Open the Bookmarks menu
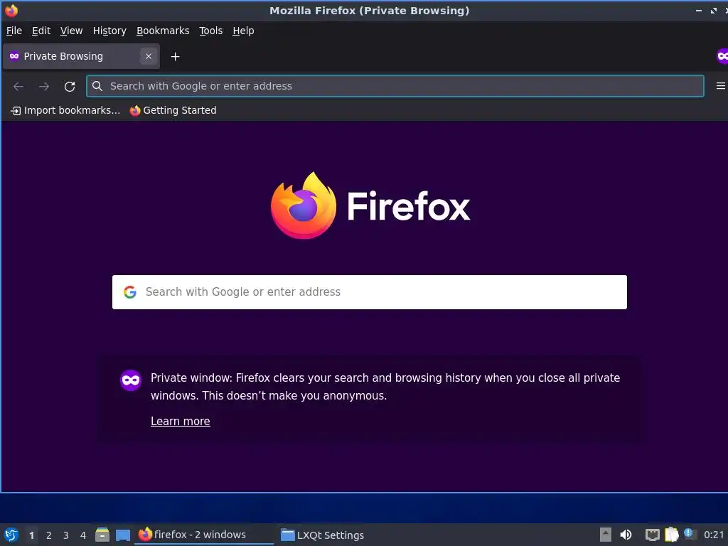728x546 pixels. pyautogui.click(x=163, y=31)
